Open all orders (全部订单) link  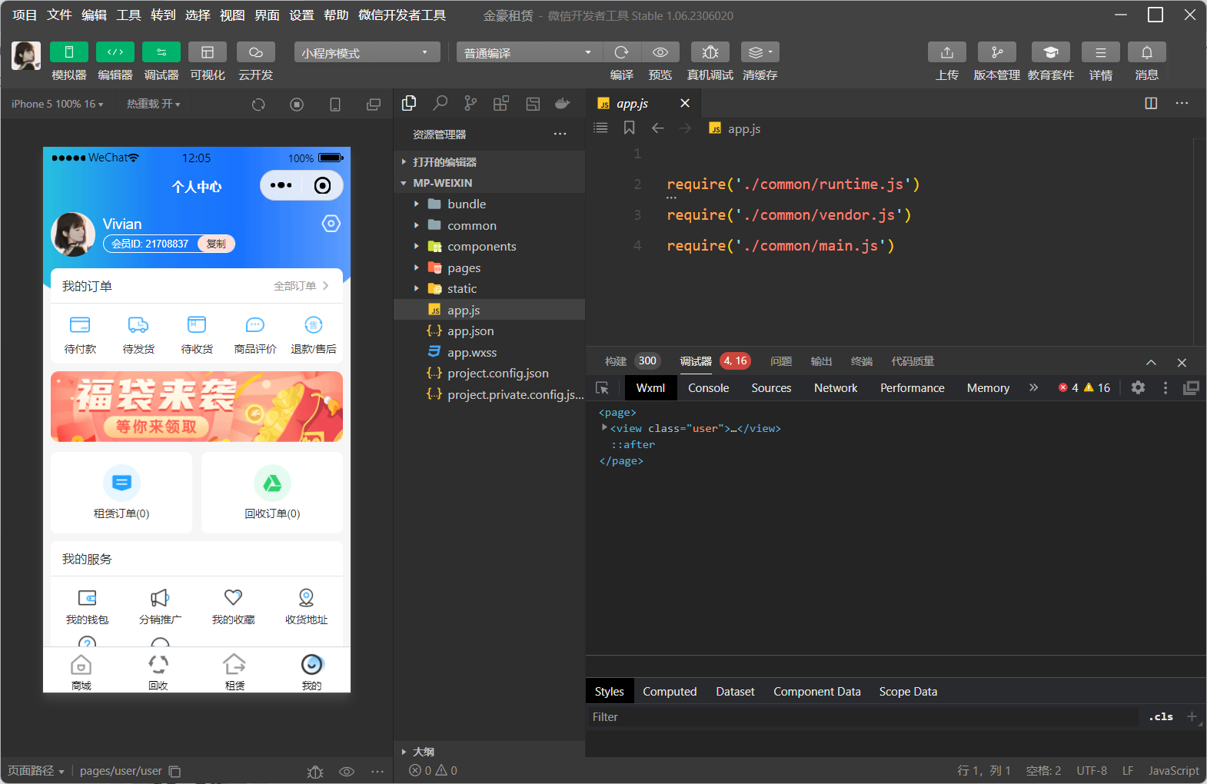tap(301, 286)
